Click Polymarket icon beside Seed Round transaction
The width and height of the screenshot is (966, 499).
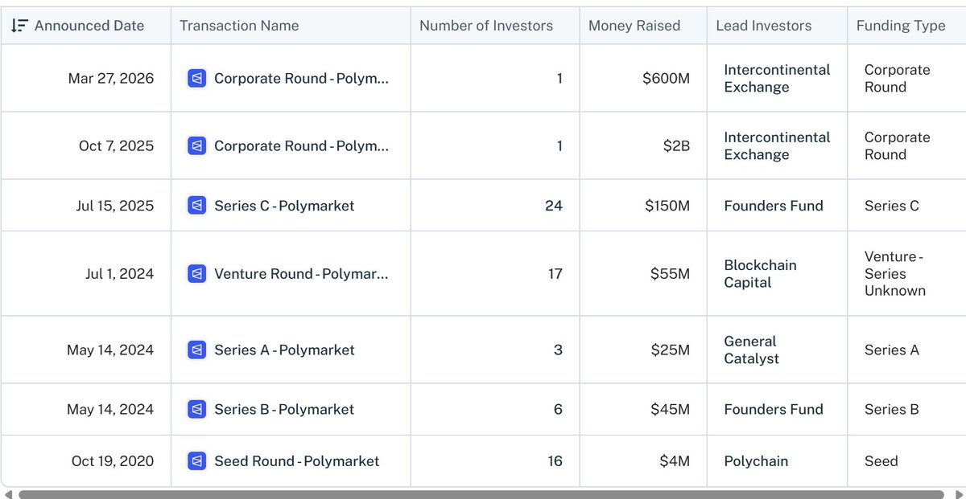click(196, 461)
